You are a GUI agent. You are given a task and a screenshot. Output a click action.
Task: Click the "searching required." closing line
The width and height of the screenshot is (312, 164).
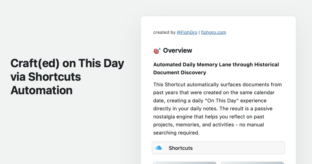[176, 133]
